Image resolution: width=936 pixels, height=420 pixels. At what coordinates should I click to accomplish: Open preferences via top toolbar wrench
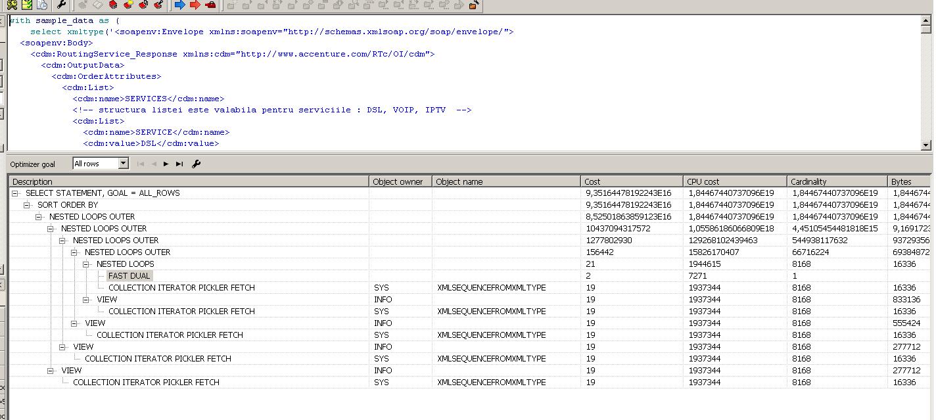click(x=62, y=5)
